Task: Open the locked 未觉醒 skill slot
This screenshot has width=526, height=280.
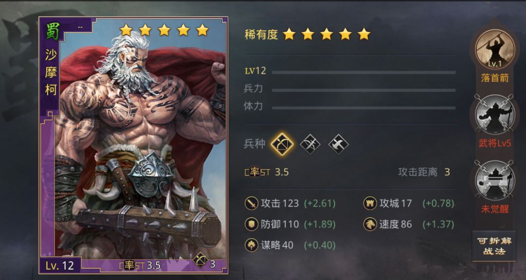Action: (x=495, y=180)
